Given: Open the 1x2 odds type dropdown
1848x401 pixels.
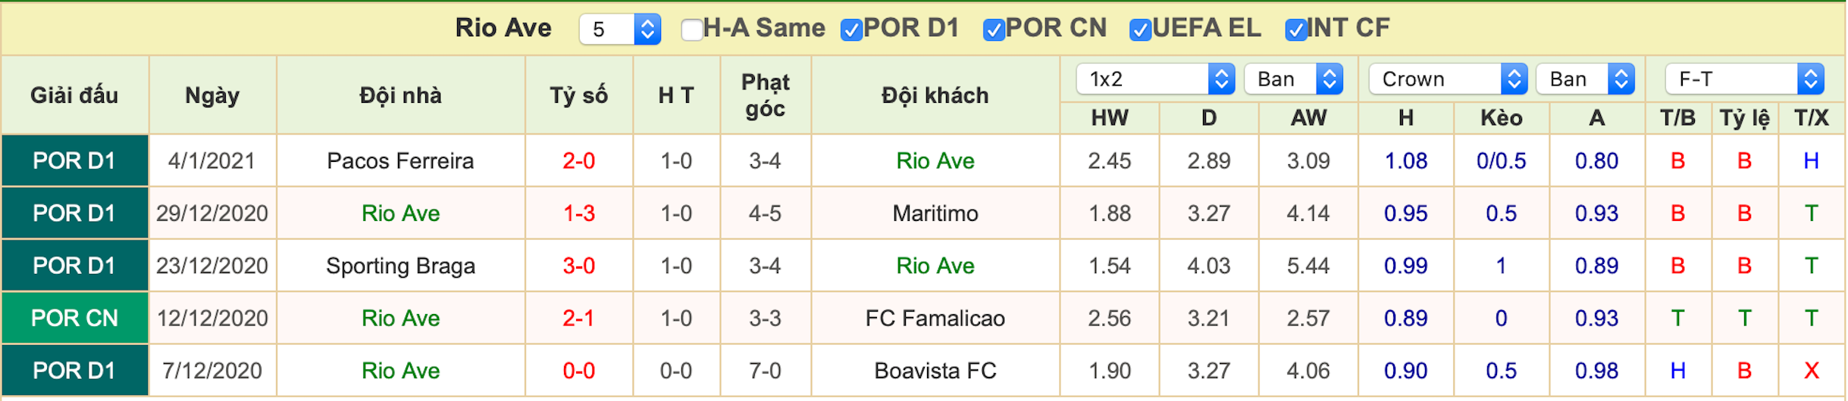Looking at the screenshot, I should (1155, 79).
